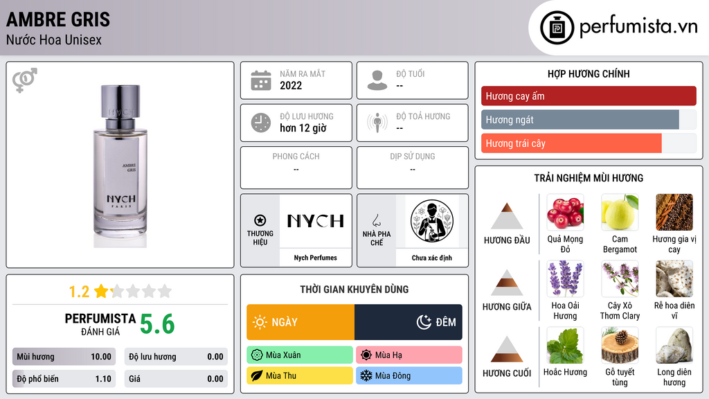Click the sun icon for Mùa Hạ
The width and height of the screenshot is (709, 399).
(366, 355)
